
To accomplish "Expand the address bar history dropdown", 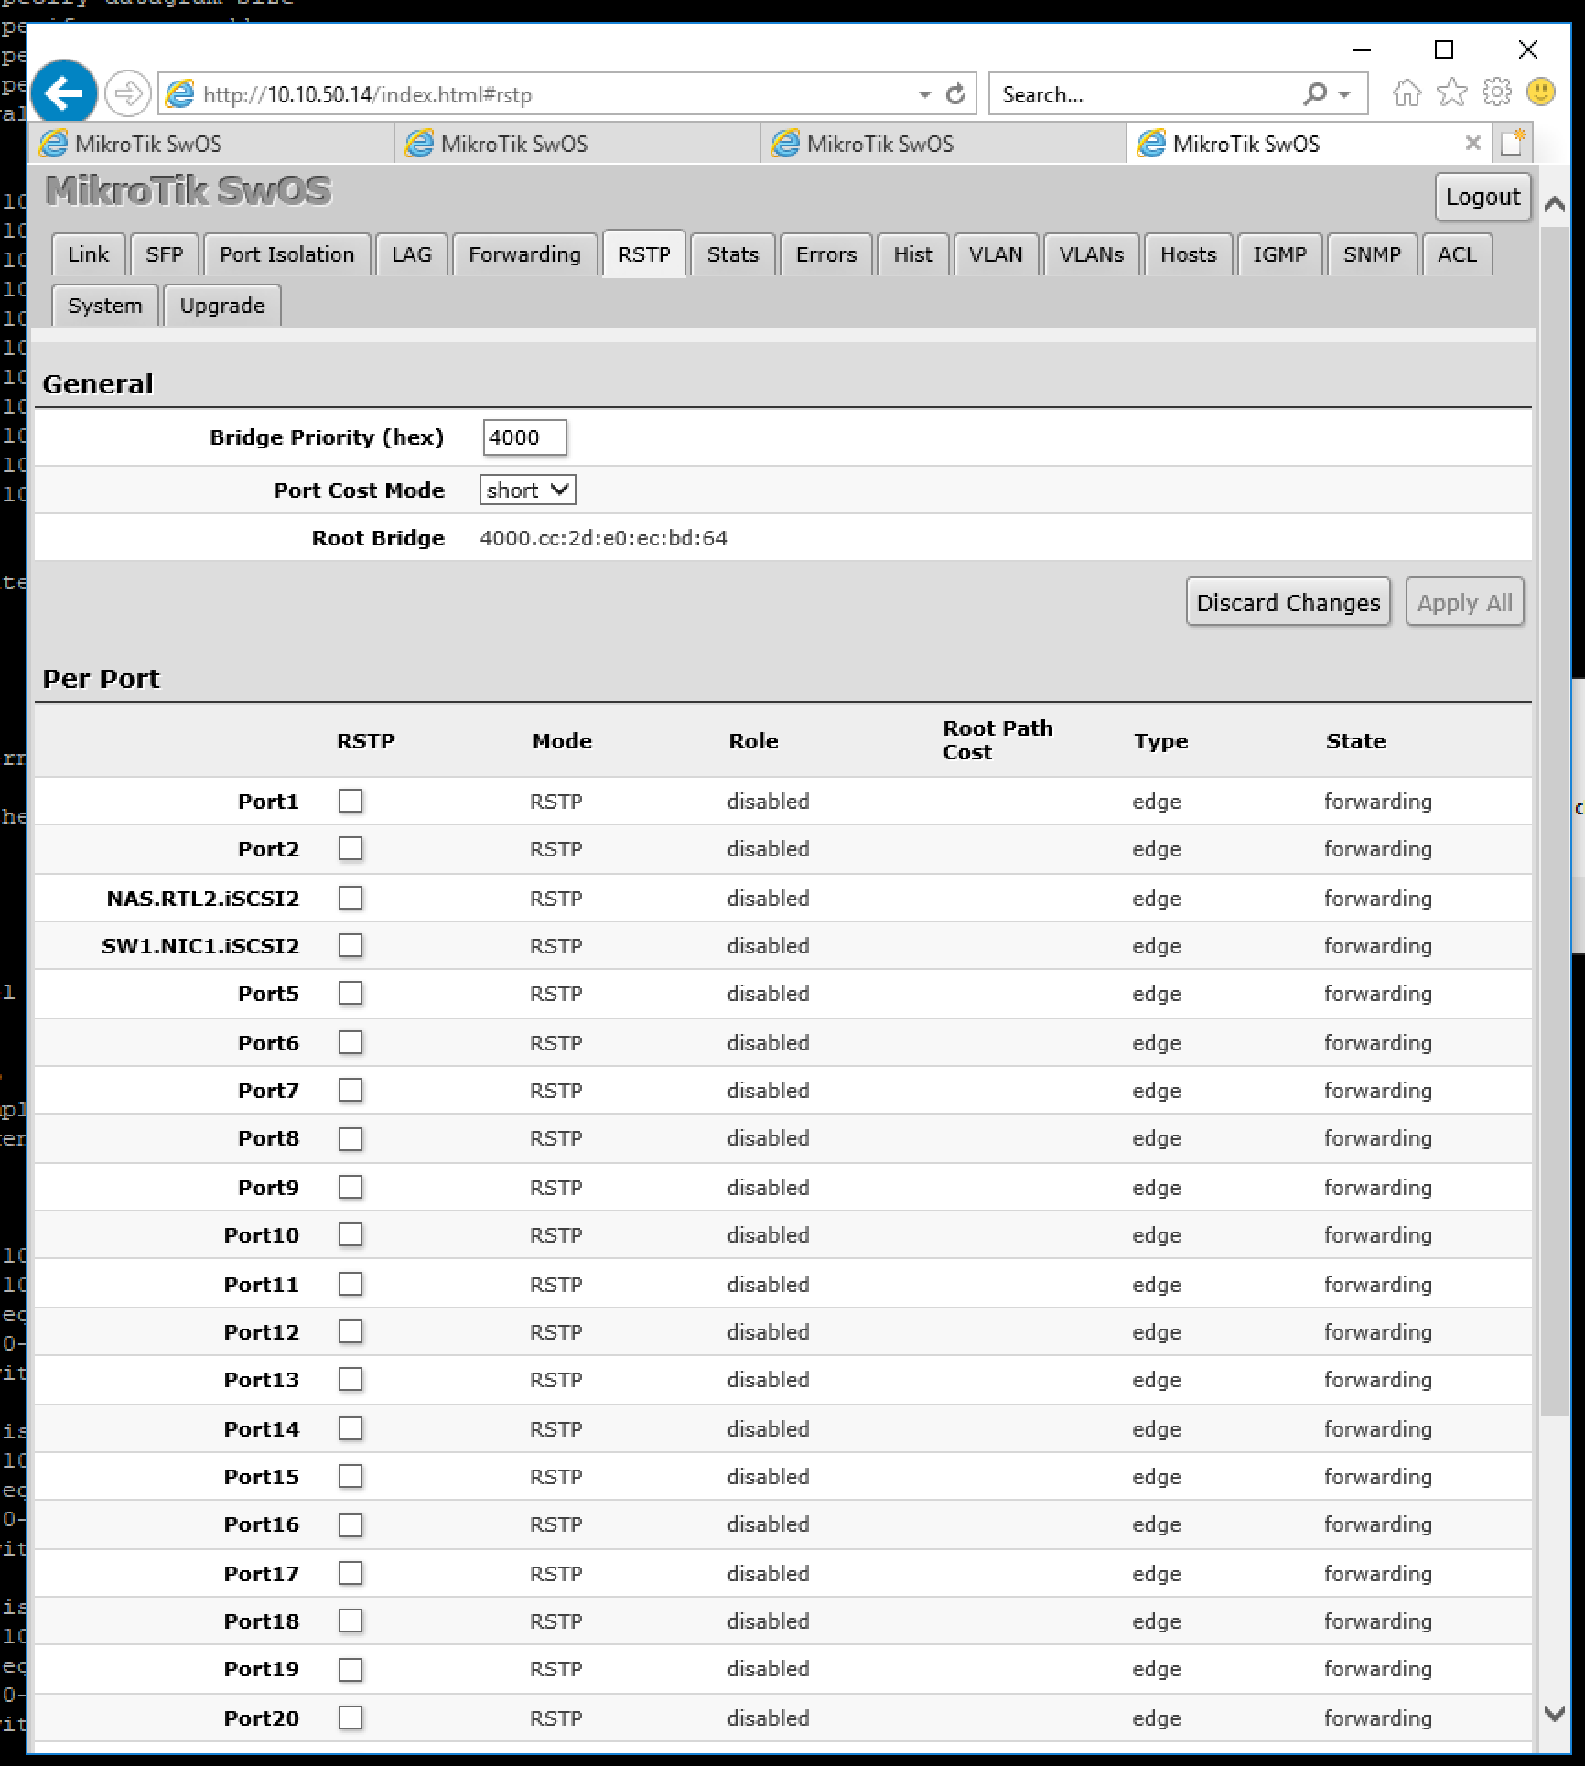I will 925,94.
